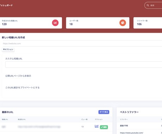Viewport: 162px width, 134px height.
Task: Click the すべて見る button
Action: coord(104,112)
